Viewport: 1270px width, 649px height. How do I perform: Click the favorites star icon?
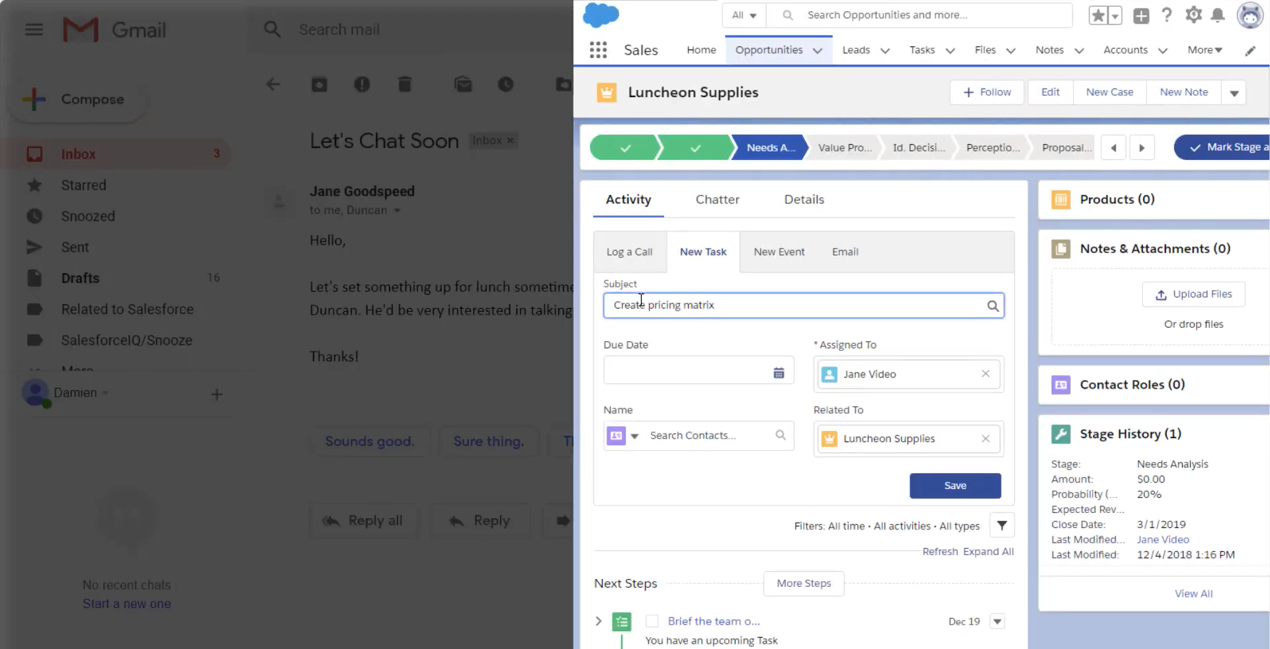tap(1098, 15)
